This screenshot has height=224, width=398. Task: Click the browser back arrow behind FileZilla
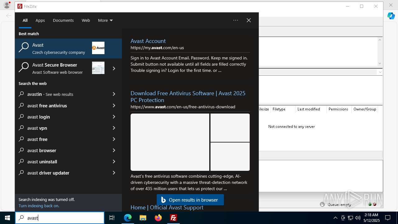coord(8,16)
